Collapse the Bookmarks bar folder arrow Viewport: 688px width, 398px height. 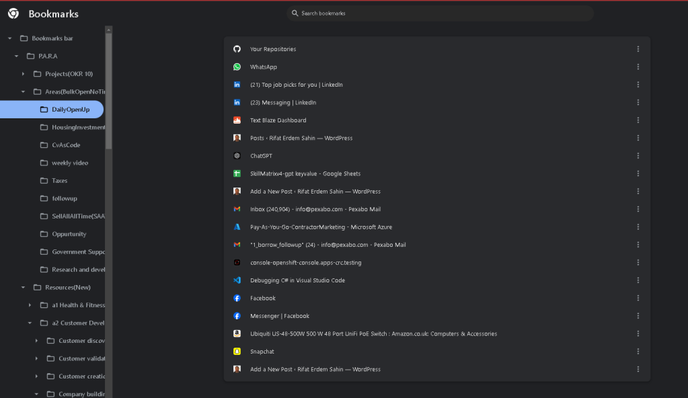[9, 38]
